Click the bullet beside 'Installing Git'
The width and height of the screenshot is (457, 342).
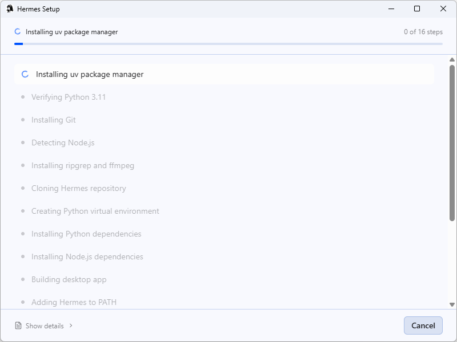(23, 120)
